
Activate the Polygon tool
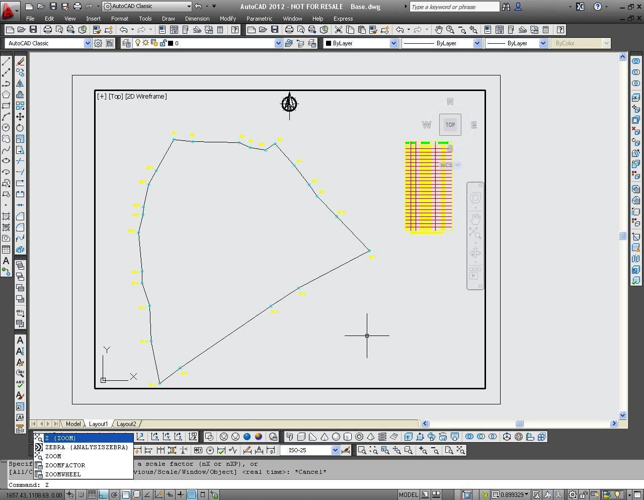pos(7,94)
